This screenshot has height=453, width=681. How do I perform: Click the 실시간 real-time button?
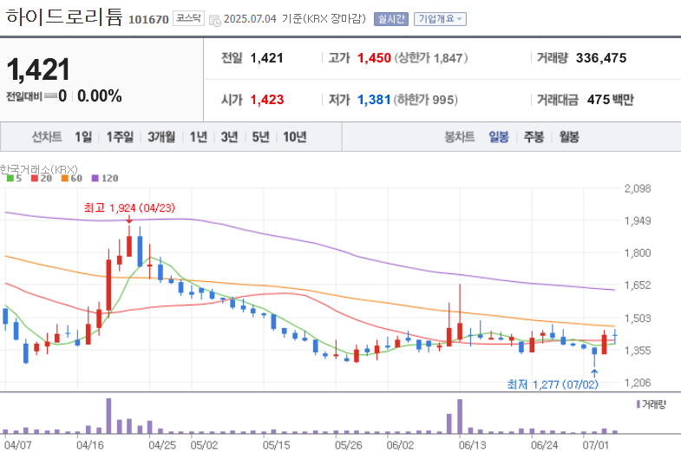point(391,19)
